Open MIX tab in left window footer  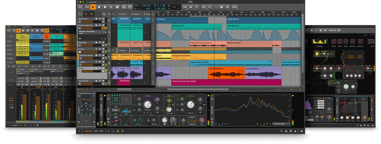click(x=21, y=125)
